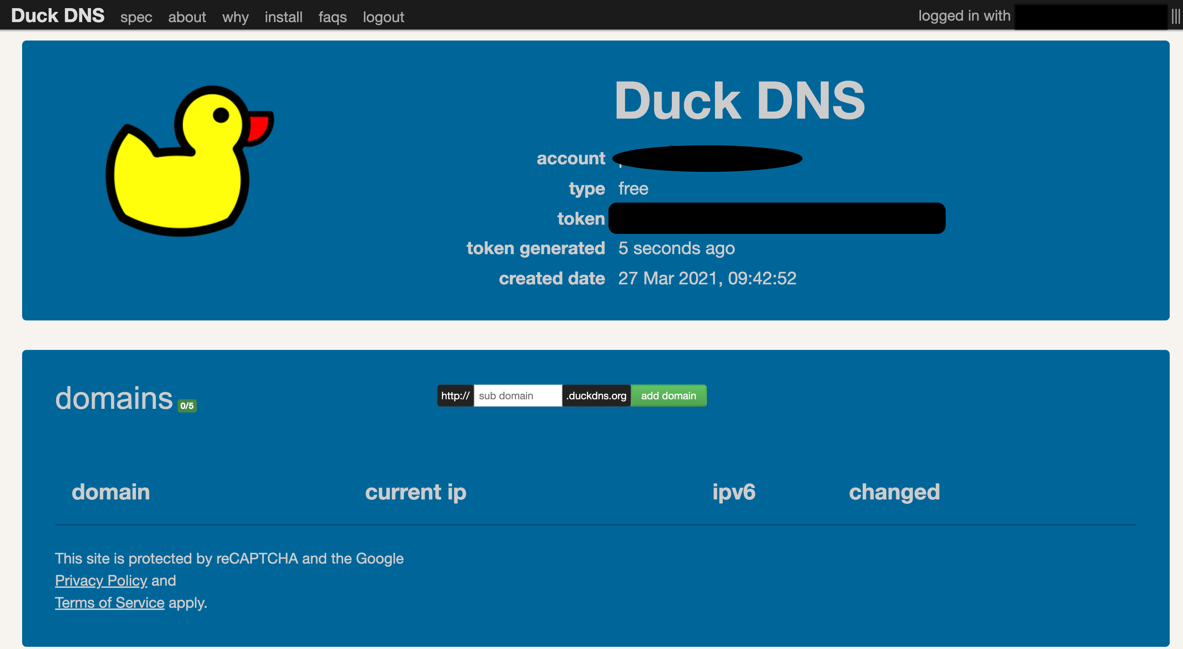Click the 0/5 domains count badge

tap(187, 406)
